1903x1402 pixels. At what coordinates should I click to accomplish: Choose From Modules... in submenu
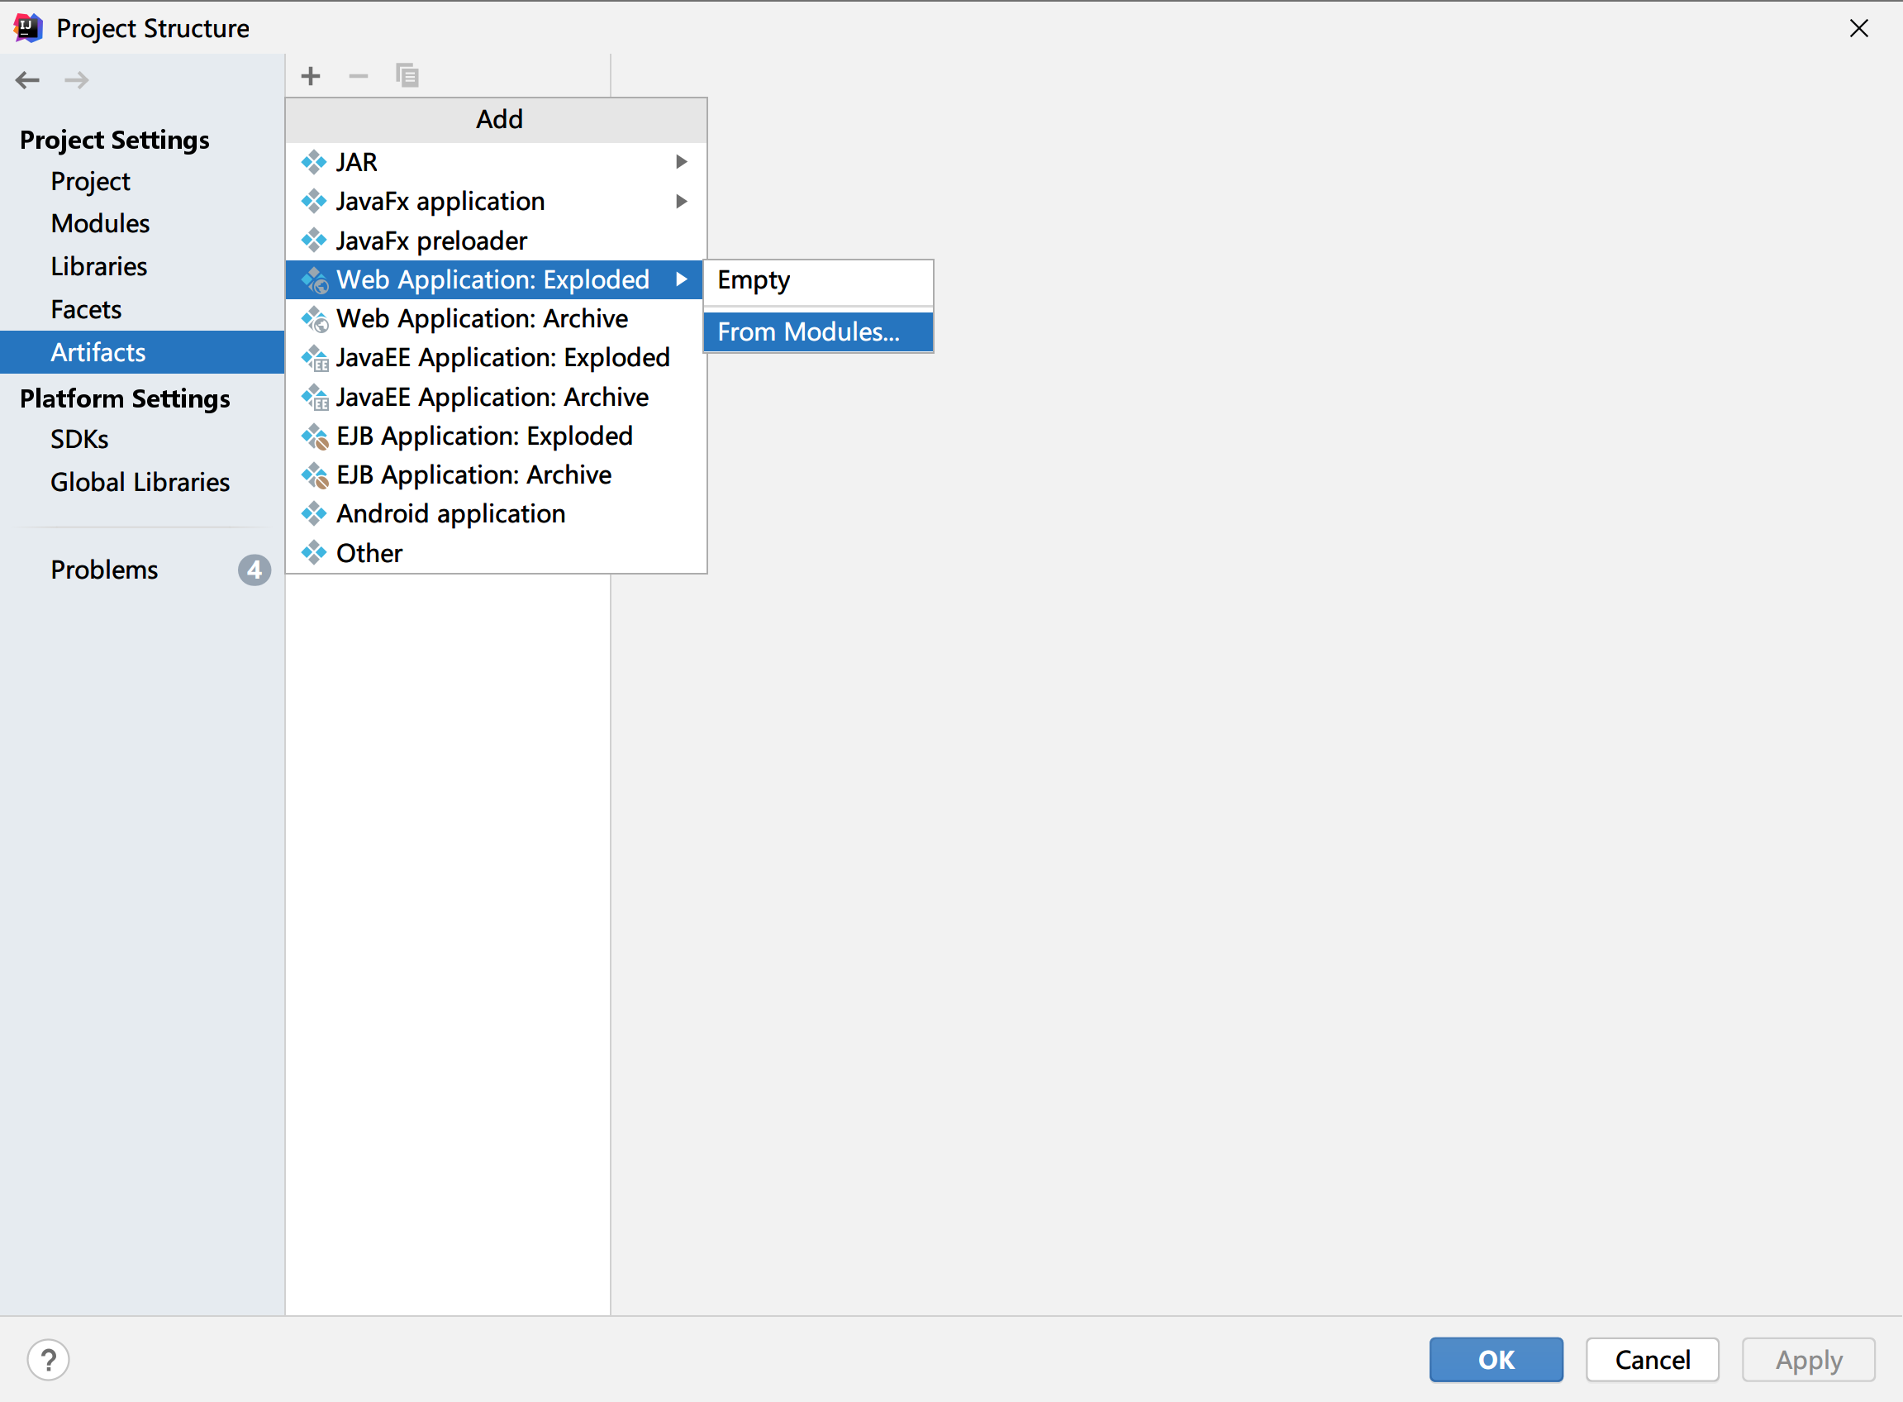tap(808, 331)
